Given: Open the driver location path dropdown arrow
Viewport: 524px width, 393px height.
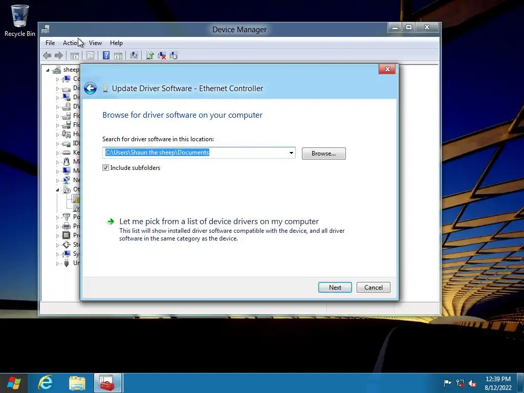Looking at the screenshot, I should click(291, 153).
